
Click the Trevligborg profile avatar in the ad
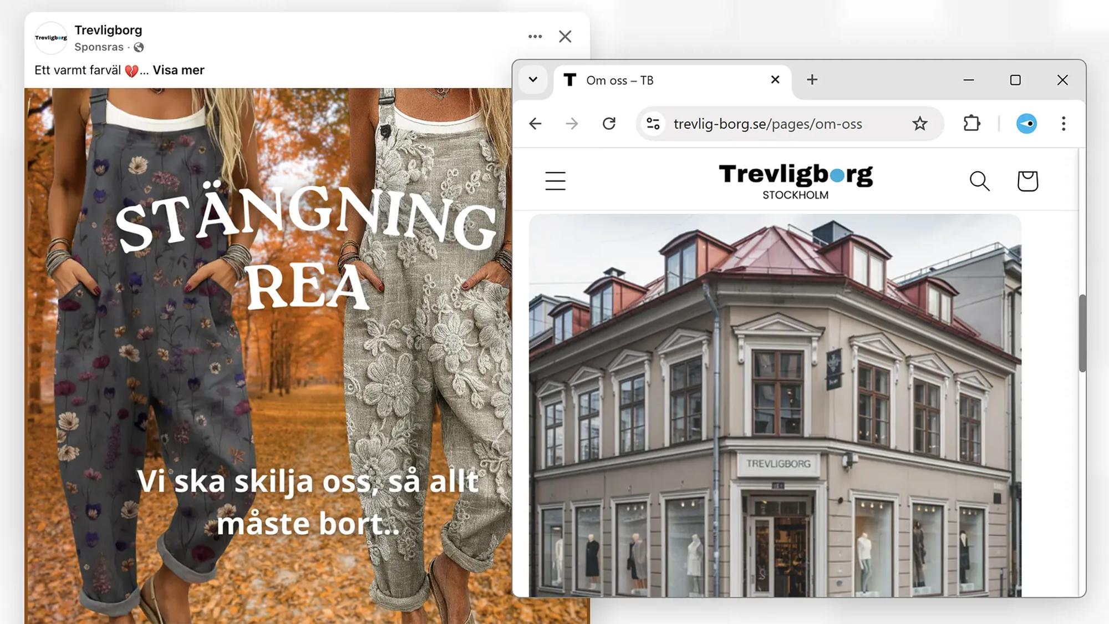pyautogui.click(x=51, y=38)
